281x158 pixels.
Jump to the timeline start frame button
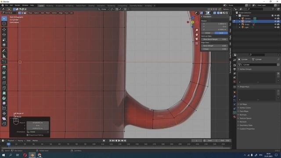click(x=110, y=140)
